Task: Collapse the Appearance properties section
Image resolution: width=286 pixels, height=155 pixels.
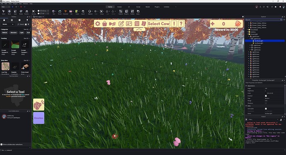Action: [246, 86]
